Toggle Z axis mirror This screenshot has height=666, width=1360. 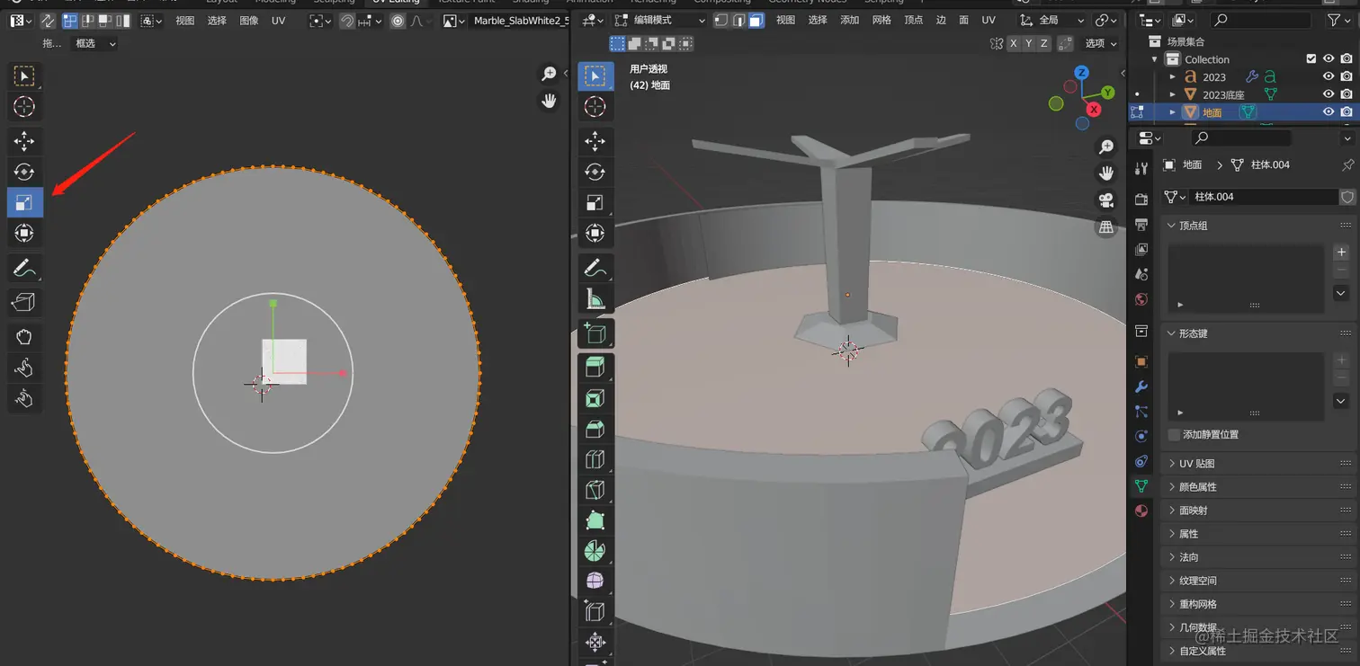(x=1043, y=43)
